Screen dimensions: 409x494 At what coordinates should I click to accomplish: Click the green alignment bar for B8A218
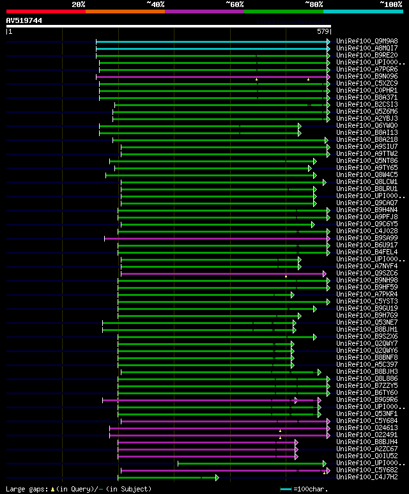pos(219,140)
